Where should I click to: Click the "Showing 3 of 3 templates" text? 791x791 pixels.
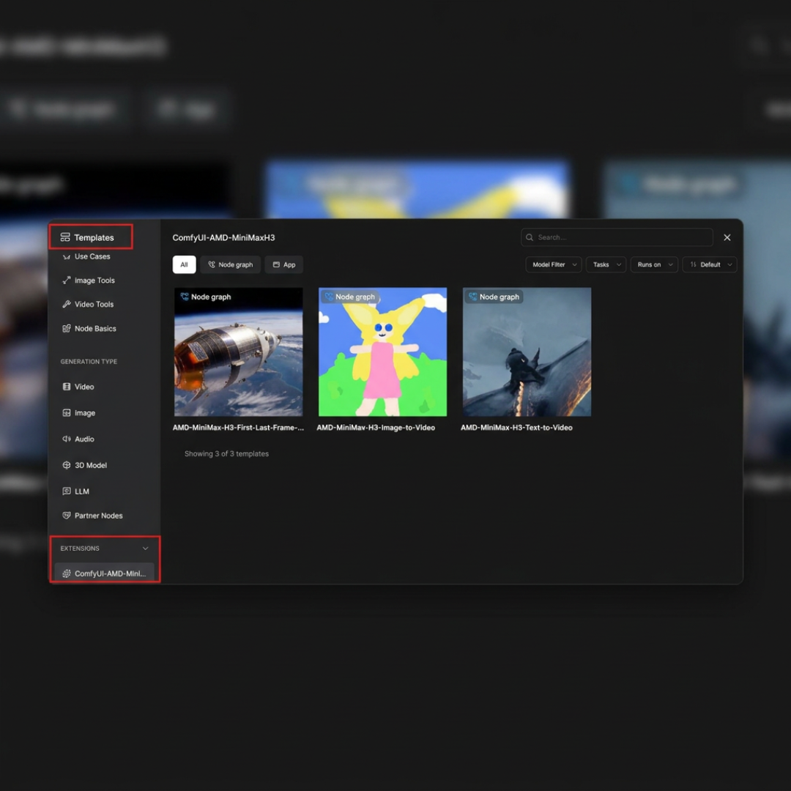click(x=226, y=454)
